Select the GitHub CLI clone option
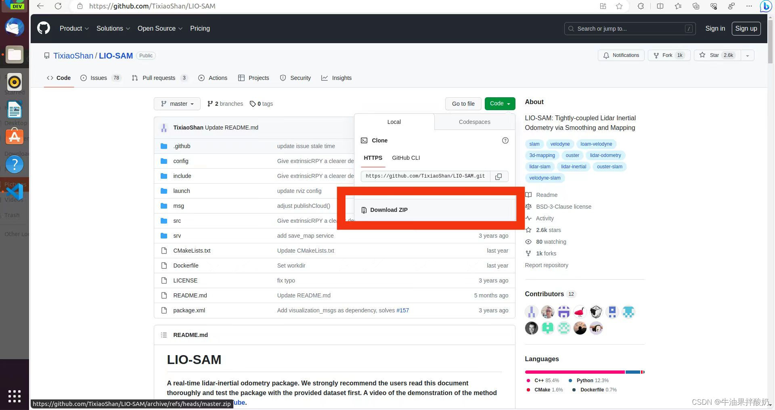Image resolution: width=775 pixels, height=410 pixels. point(406,158)
